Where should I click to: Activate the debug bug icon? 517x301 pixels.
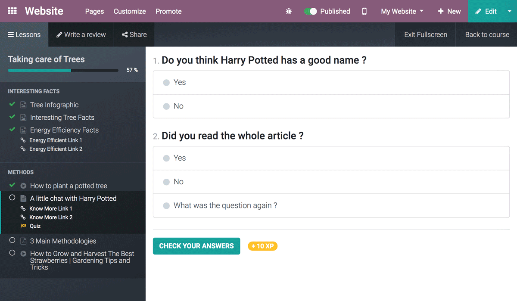click(x=289, y=11)
